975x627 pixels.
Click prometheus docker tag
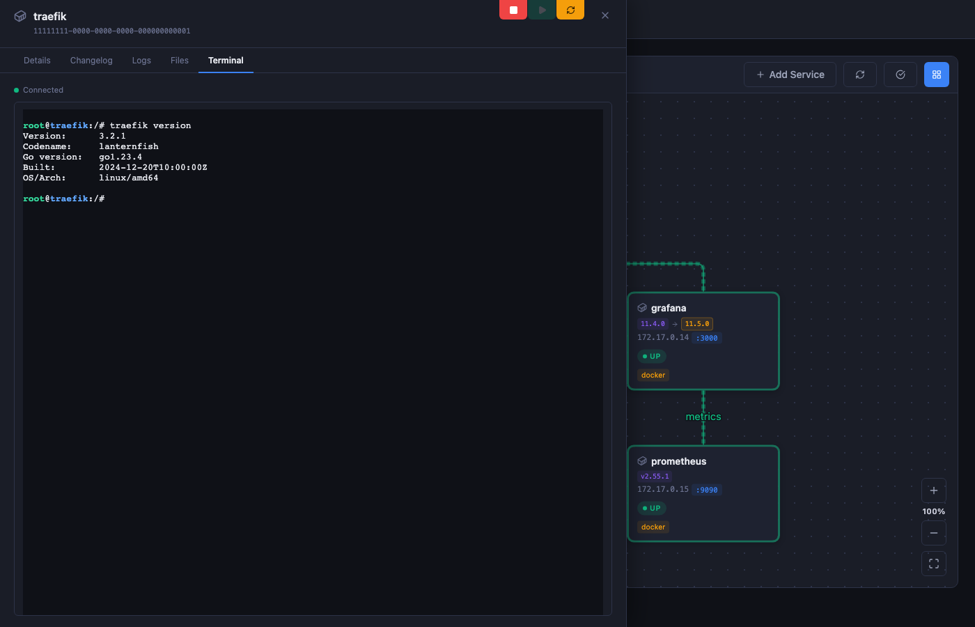653,527
